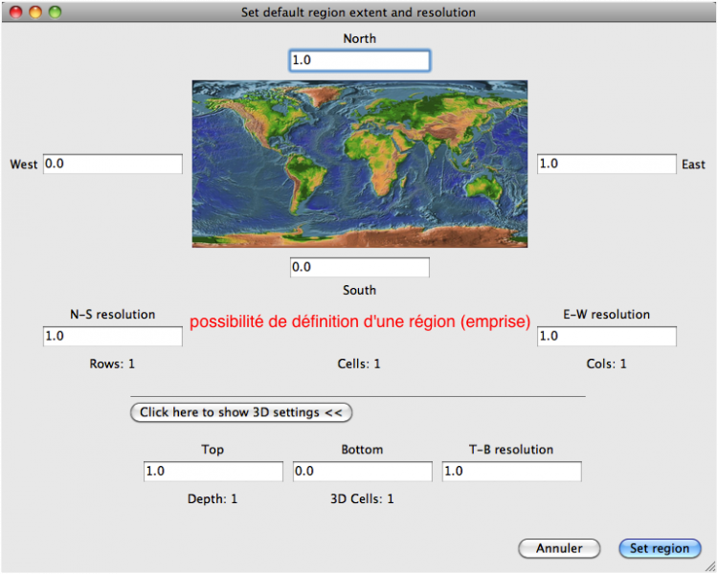Select the East coordinate field

[606, 164]
